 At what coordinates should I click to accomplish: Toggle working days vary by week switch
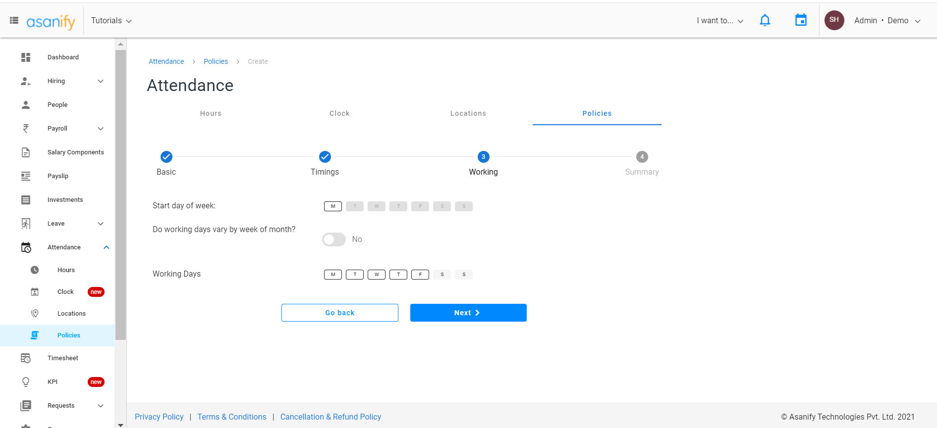click(334, 239)
